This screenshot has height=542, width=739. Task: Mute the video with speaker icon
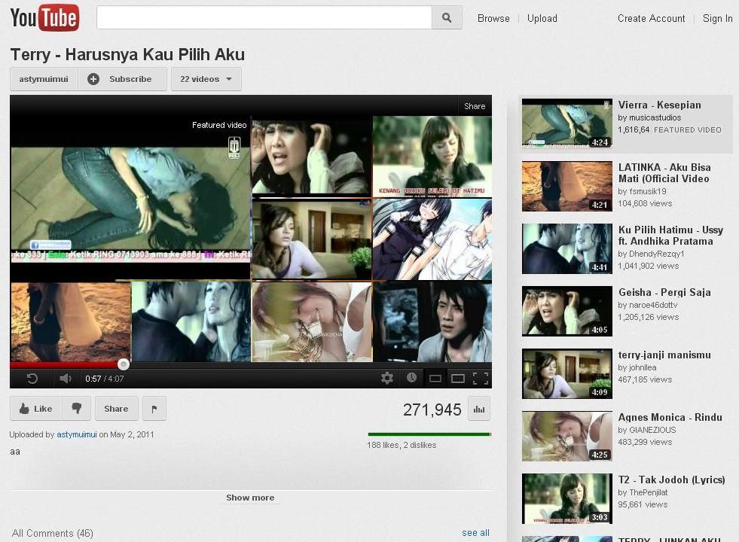65,379
